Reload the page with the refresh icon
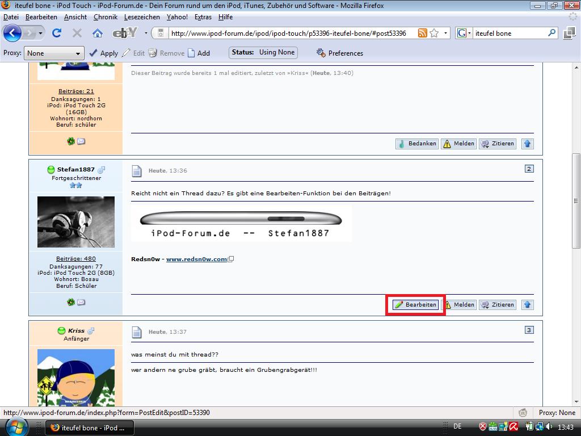 pyautogui.click(x=56, y=33)
